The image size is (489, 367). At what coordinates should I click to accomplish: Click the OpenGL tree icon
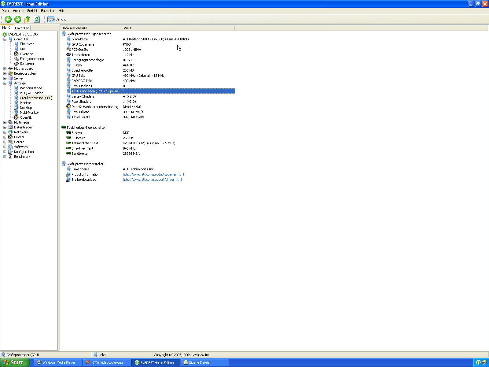tap(16, 117)
